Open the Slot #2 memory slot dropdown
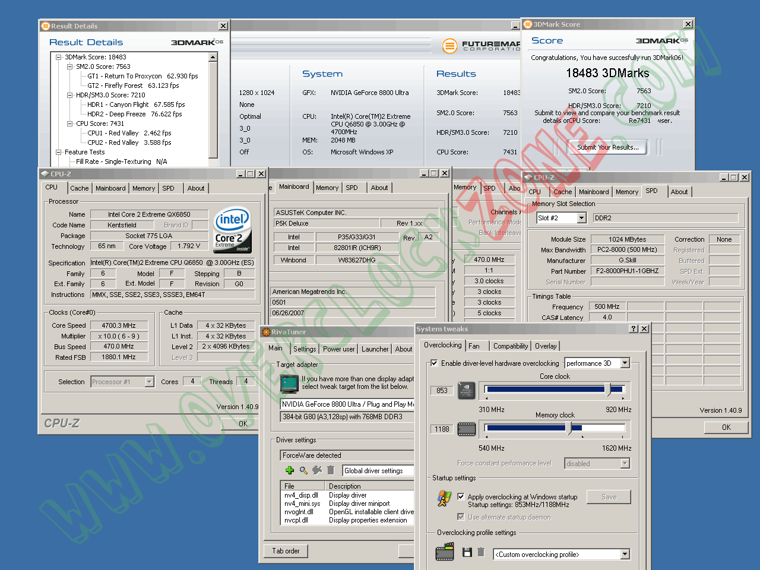The height and width of the screenshot is (570, 760). tap(582, 218)
